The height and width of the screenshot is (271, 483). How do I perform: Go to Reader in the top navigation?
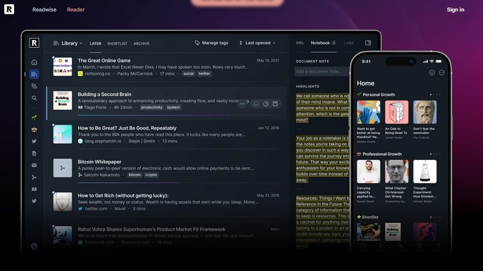[x=76, y=10]
